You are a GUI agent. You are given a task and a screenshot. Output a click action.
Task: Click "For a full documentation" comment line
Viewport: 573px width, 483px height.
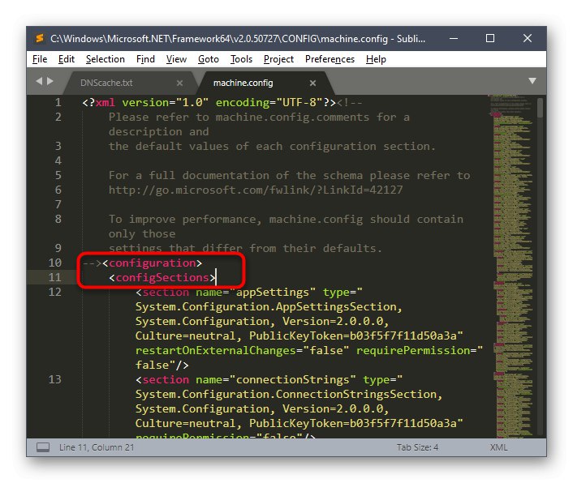[x=290, y=176]
